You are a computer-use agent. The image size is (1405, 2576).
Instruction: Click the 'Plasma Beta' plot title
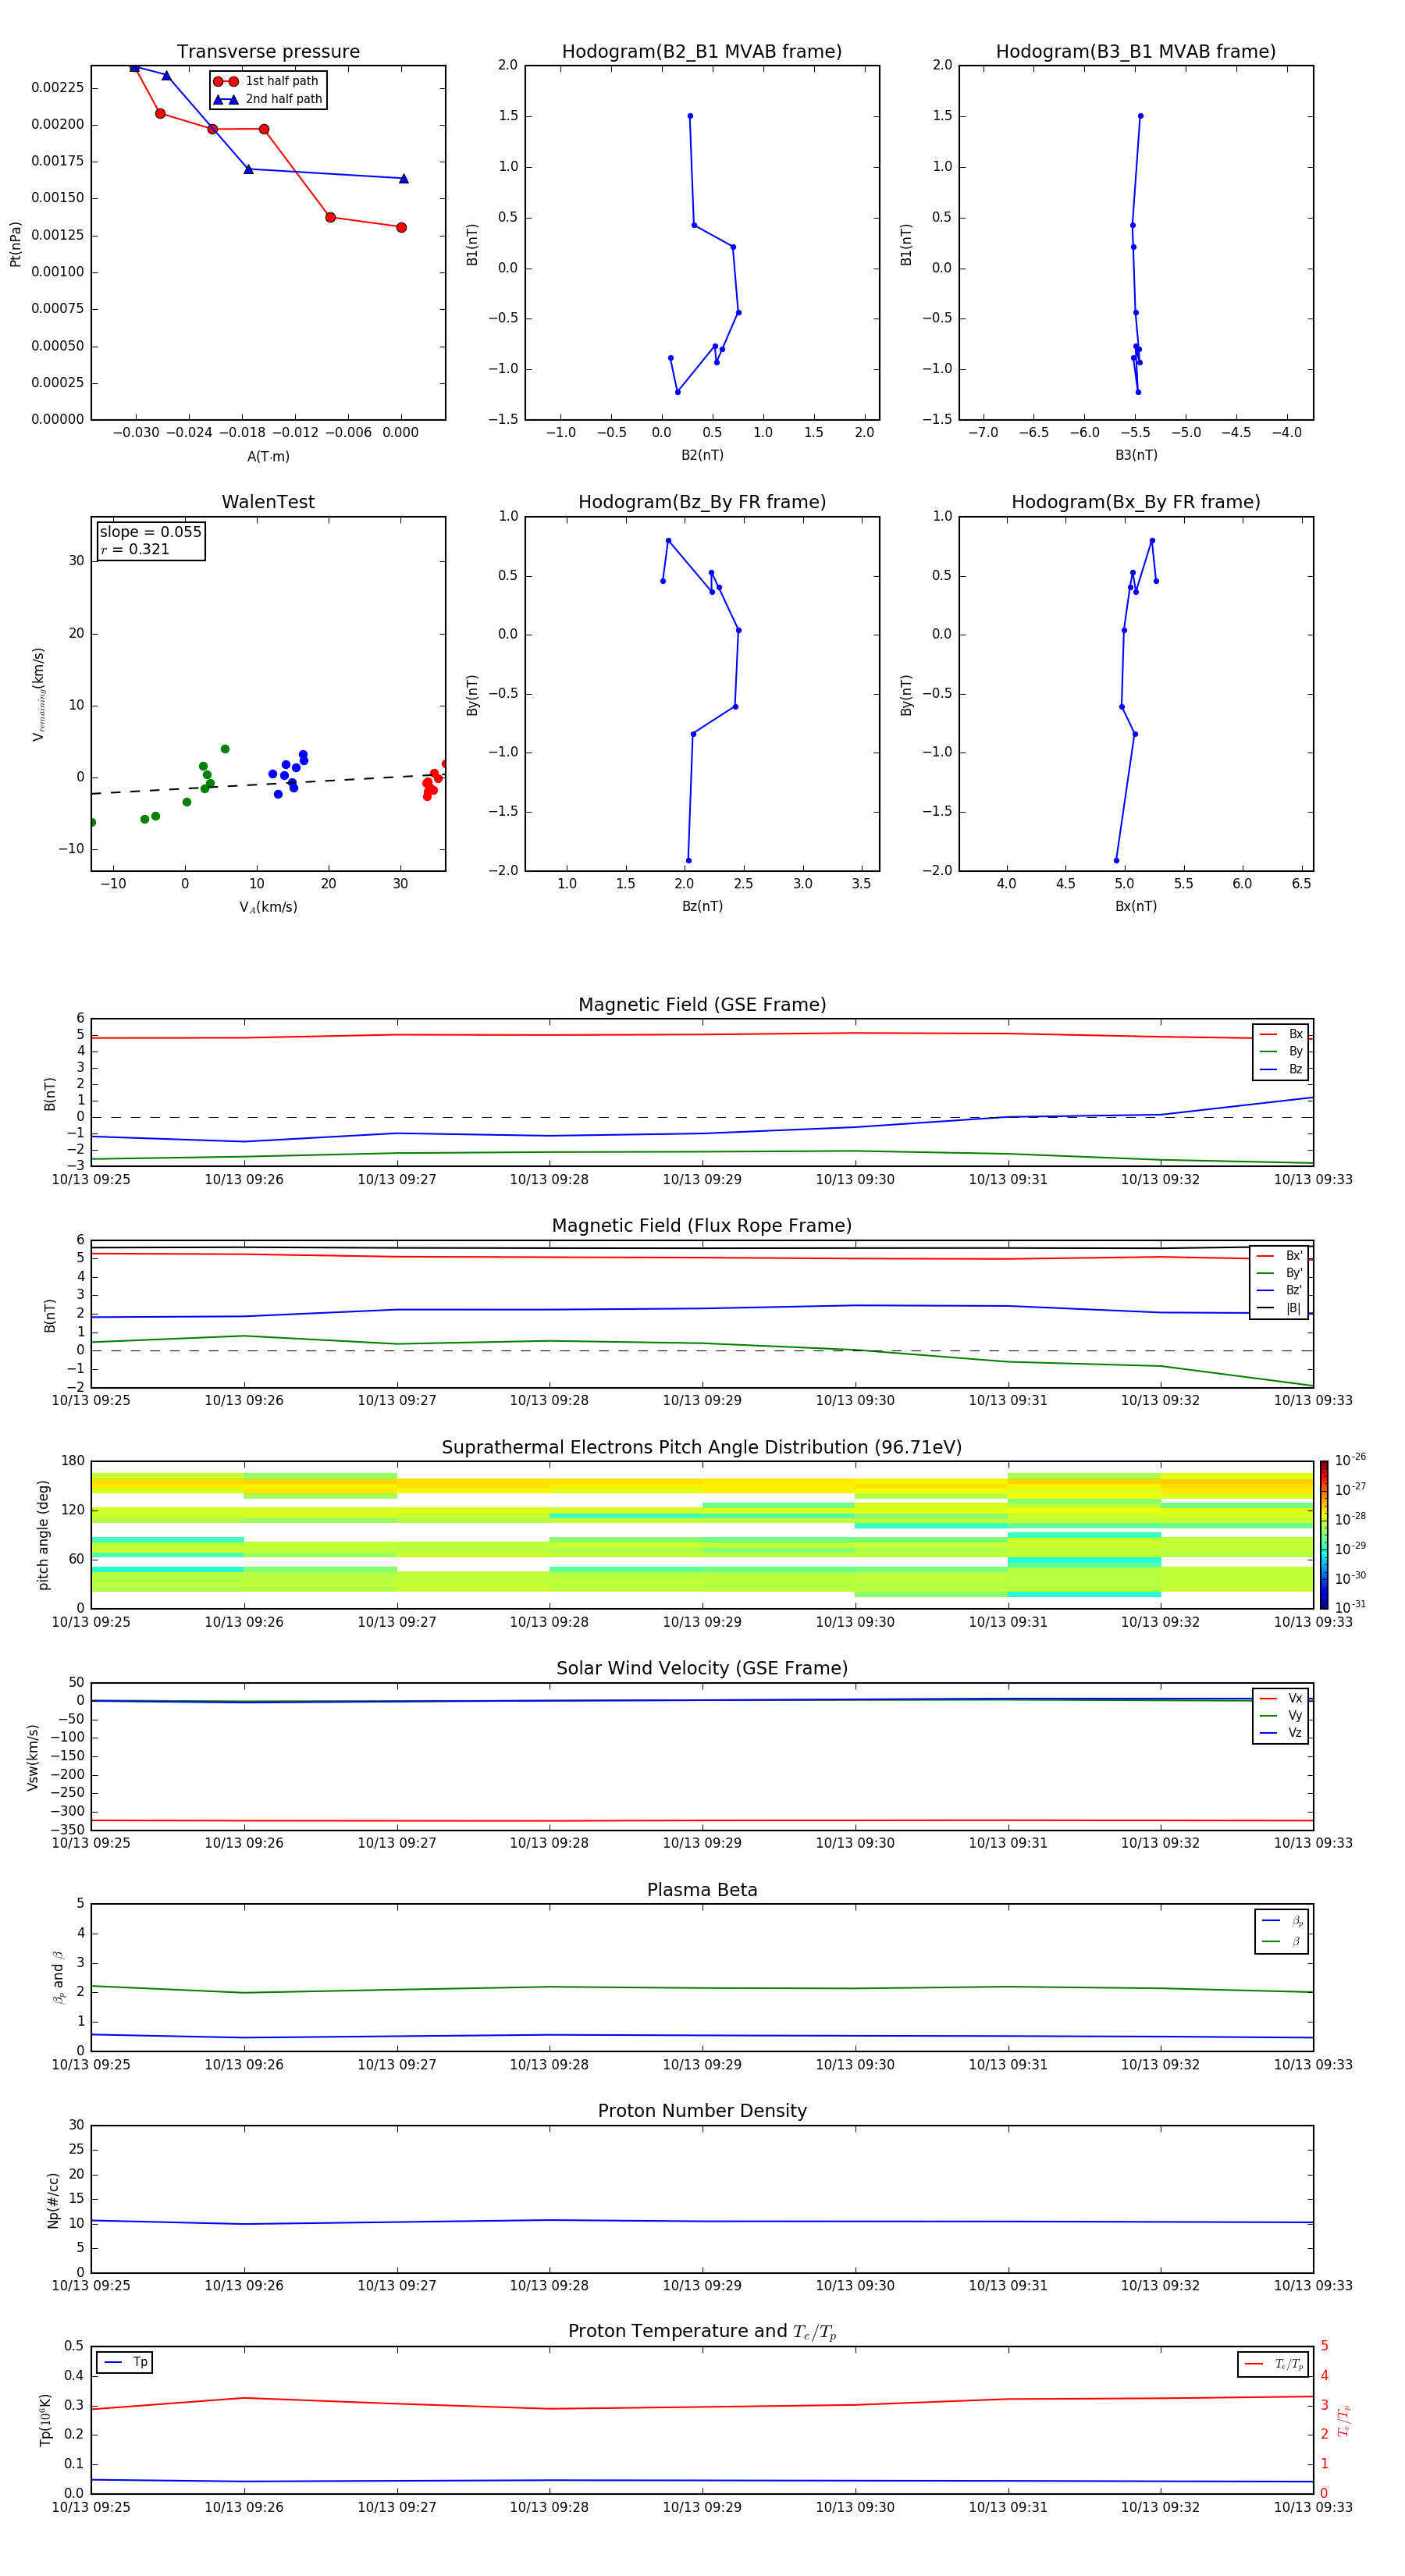(702, 1890)
